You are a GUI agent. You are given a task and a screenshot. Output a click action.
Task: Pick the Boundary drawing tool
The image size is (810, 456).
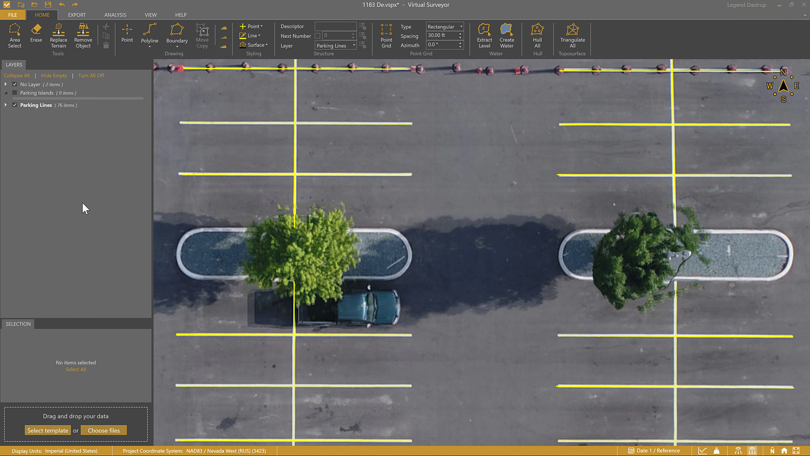click(x=177, y=34)
